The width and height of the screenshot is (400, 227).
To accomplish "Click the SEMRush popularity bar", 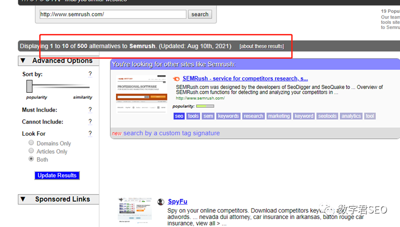I will (x=205, y=106).
